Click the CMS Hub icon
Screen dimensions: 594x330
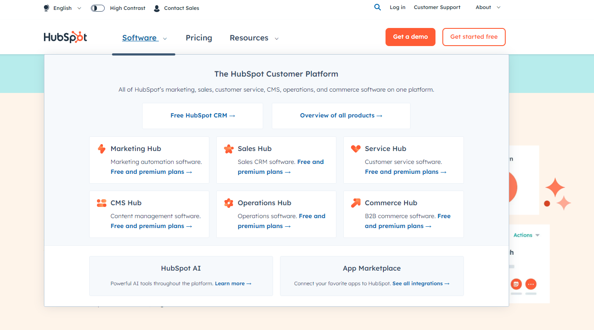tap(102, 203)
